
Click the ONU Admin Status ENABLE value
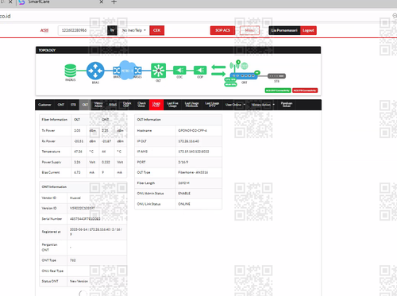click(184, 194)
